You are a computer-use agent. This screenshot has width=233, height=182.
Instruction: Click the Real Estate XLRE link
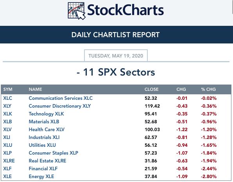pos(47,161)
